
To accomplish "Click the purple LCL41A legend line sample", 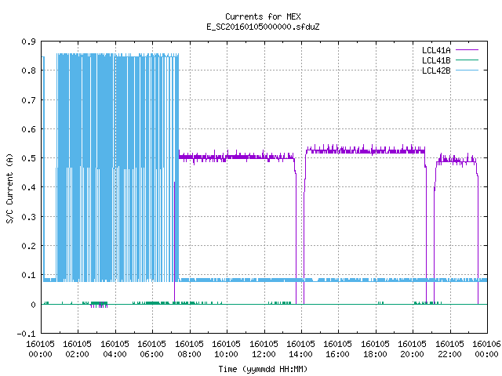I will (x=467, y=50).
